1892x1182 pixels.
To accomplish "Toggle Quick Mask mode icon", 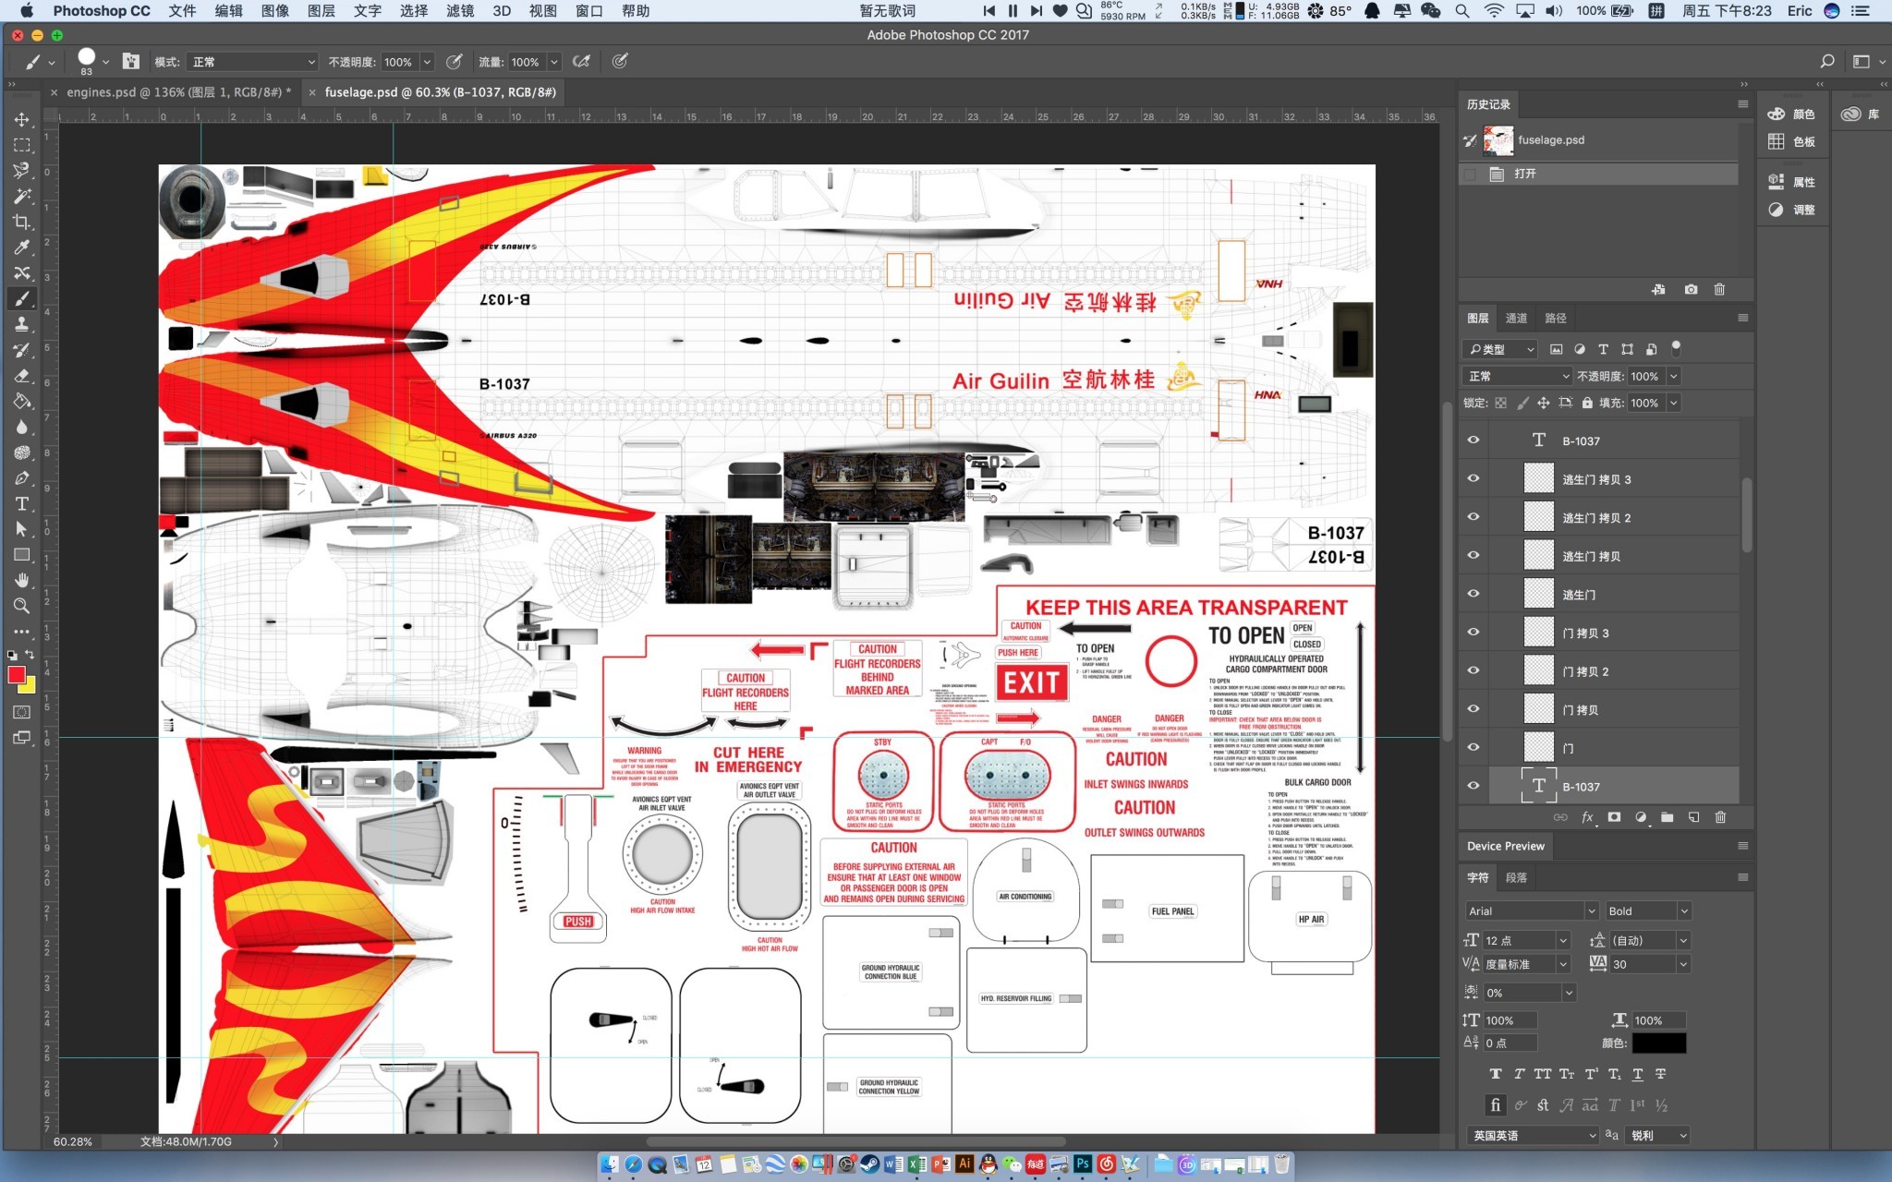I will click(22, 712).
